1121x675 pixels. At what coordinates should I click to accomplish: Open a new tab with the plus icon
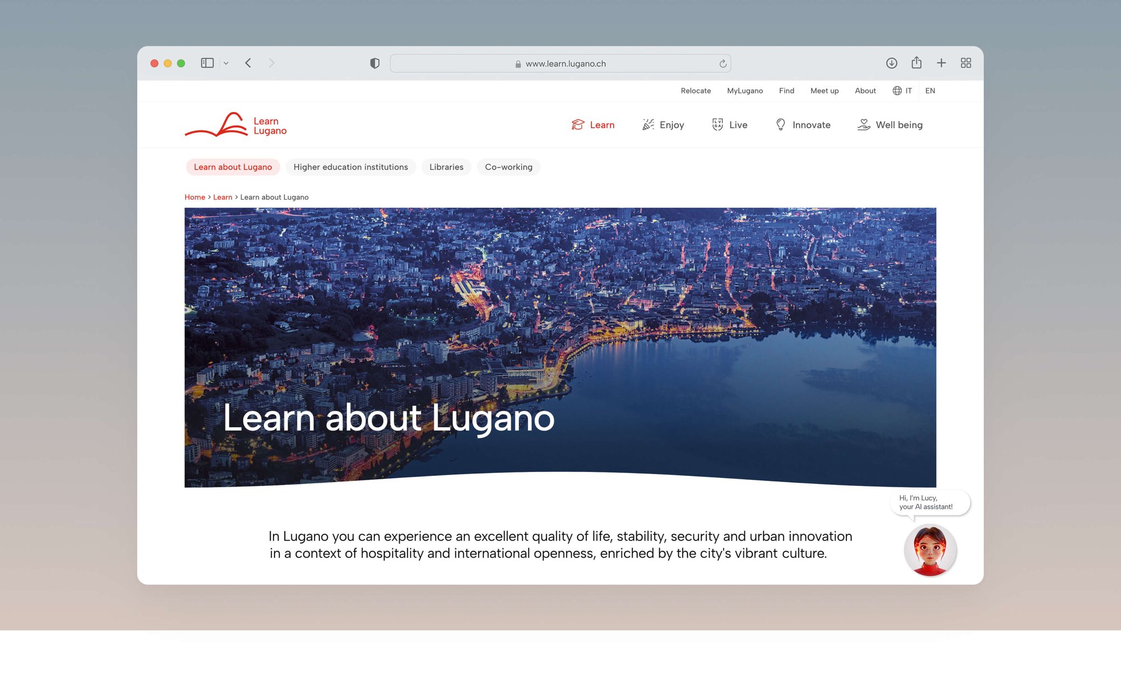pyautogui.click(x=941, y=63)
